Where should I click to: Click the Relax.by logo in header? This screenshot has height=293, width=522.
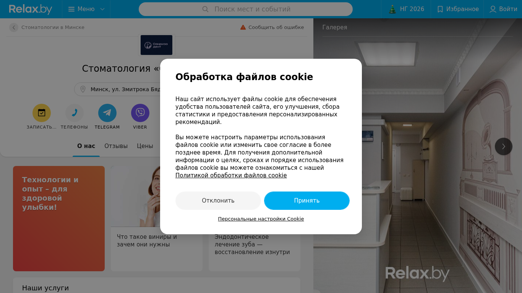31,9
